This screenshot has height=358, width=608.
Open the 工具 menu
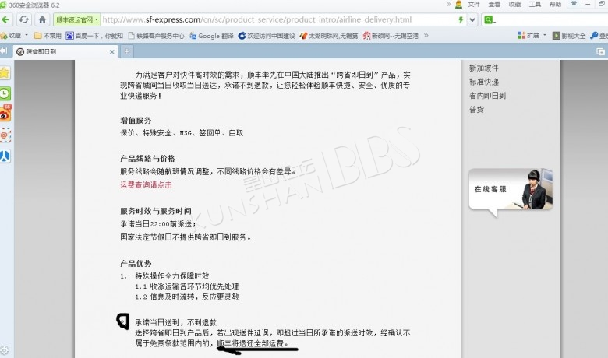click(x=535, y=4)
